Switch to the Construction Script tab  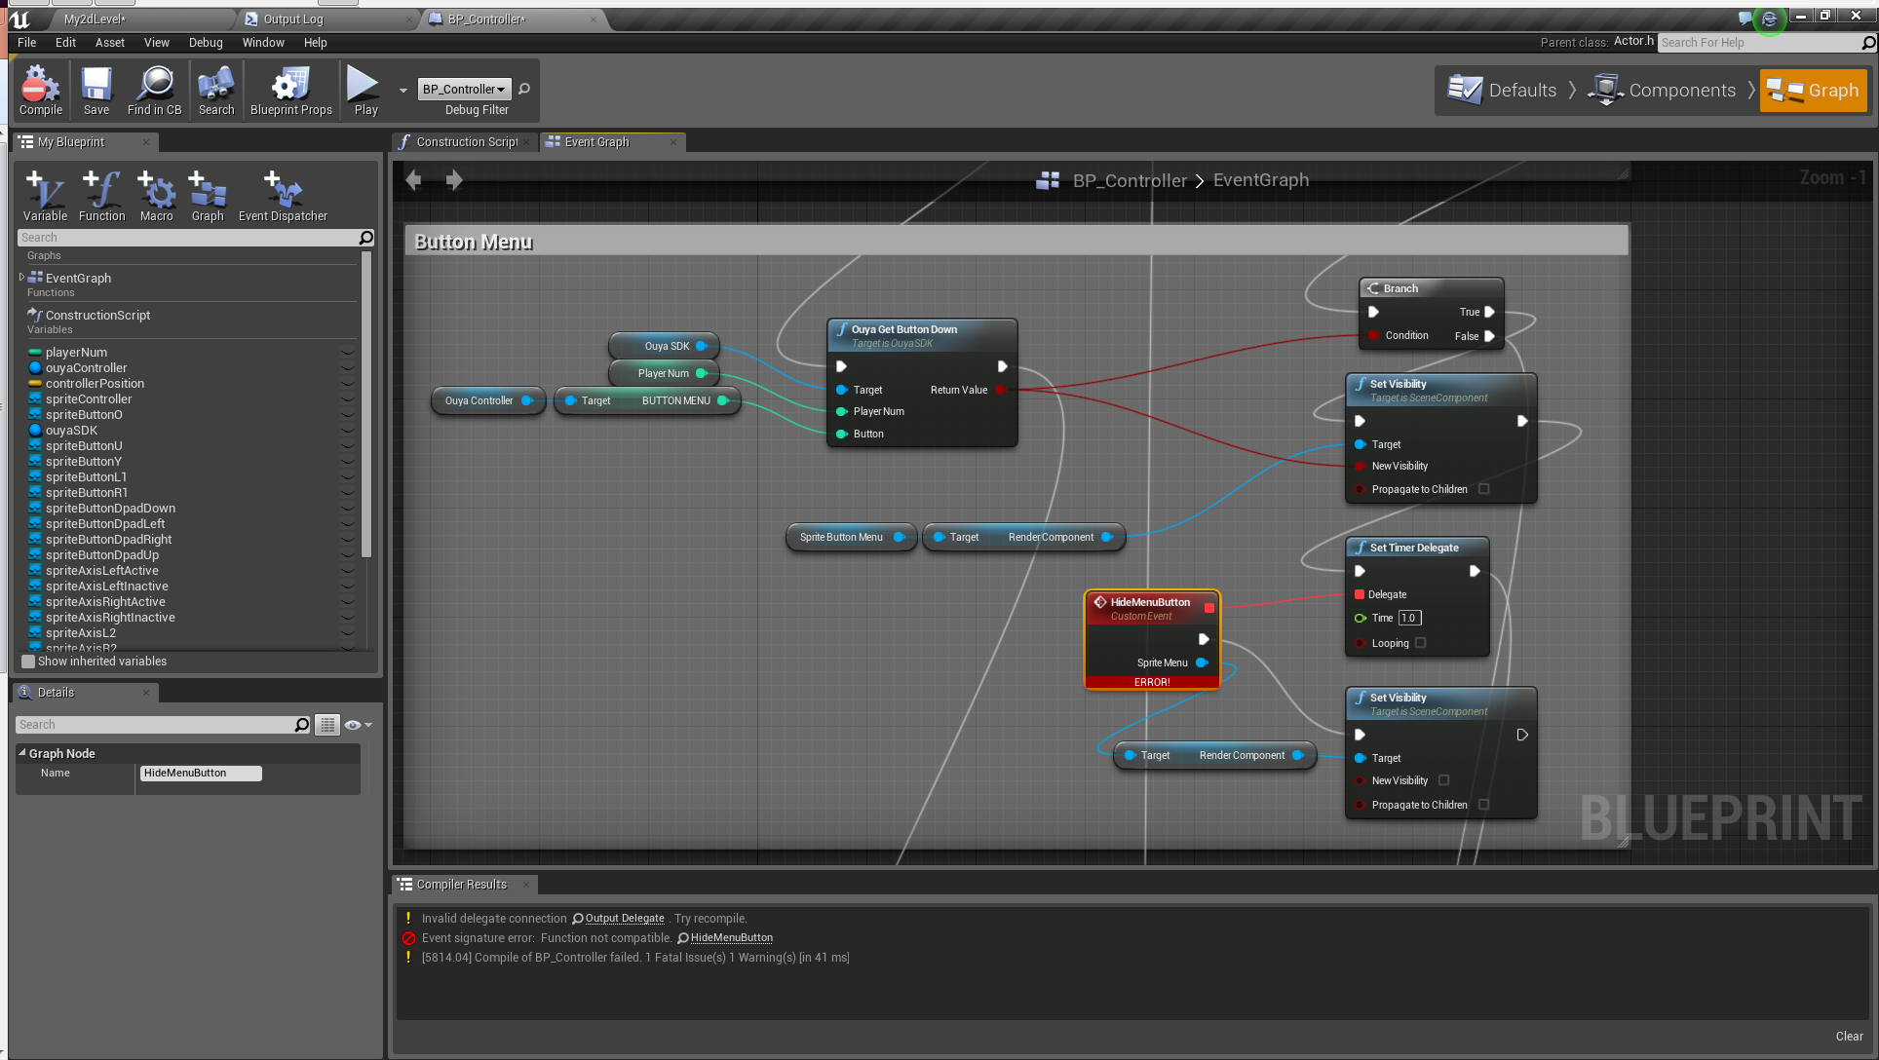[x=466, y=142]
